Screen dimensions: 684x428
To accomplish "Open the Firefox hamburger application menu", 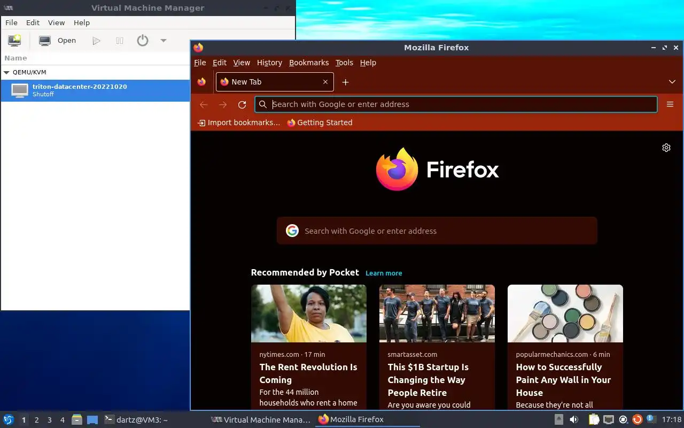I will [x=670, y=104].
